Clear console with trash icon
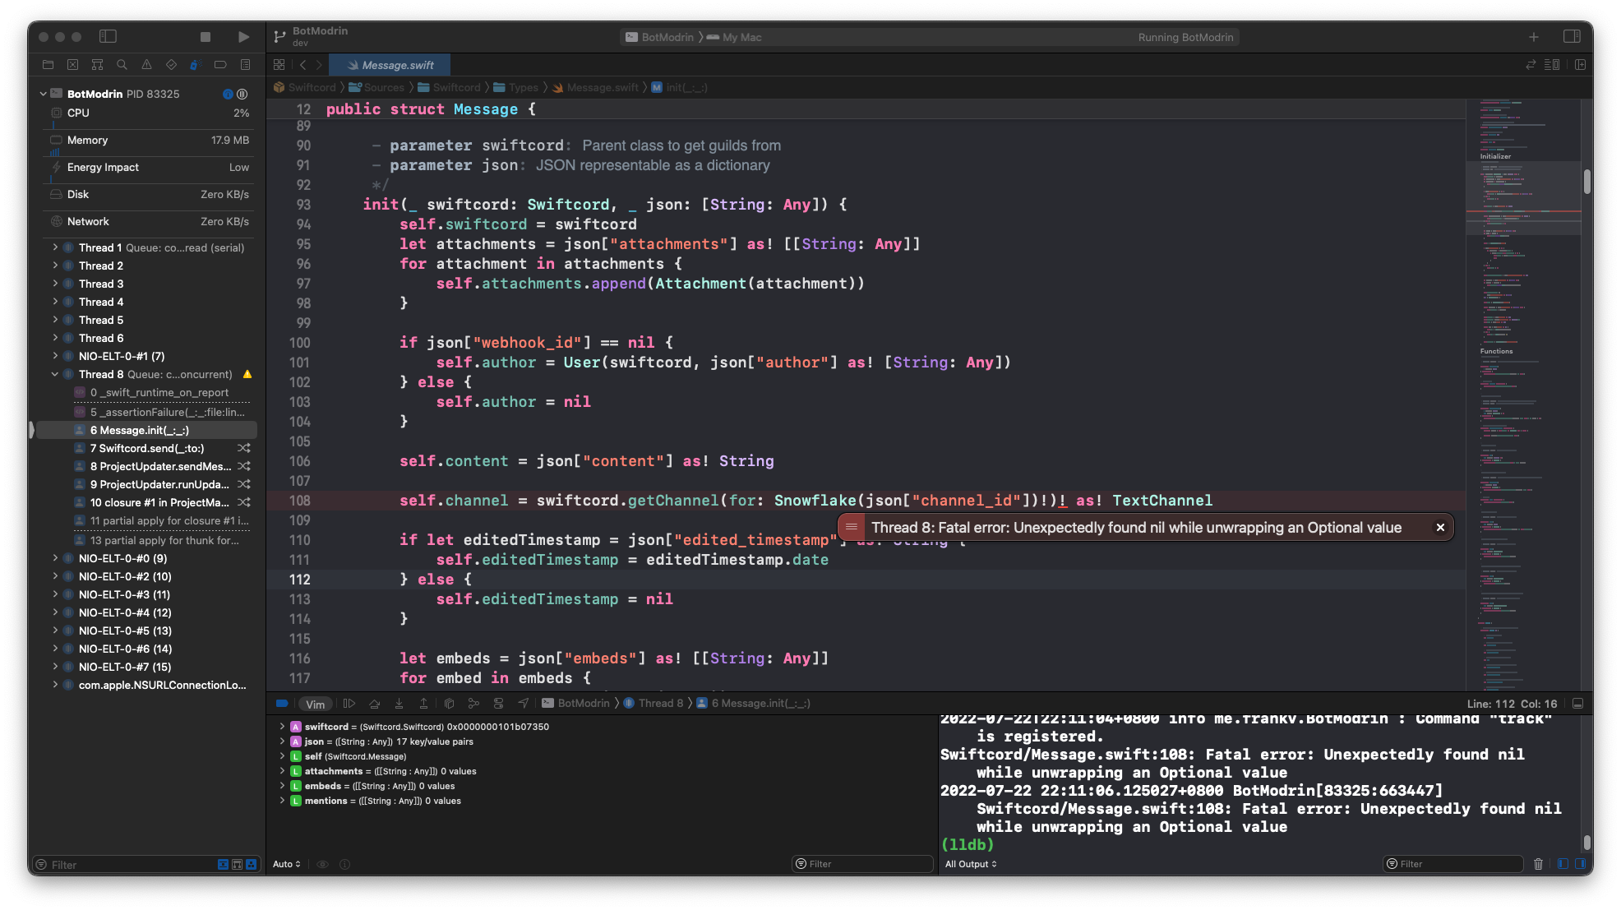This screenshot has height=910, width=1621. 1539,865
